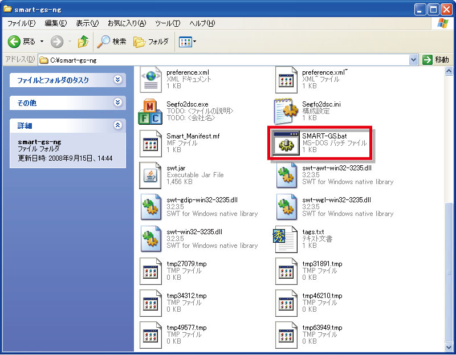Open the address bar dropdown list
This screenshot has width=456, height=355.
(413, 60)
